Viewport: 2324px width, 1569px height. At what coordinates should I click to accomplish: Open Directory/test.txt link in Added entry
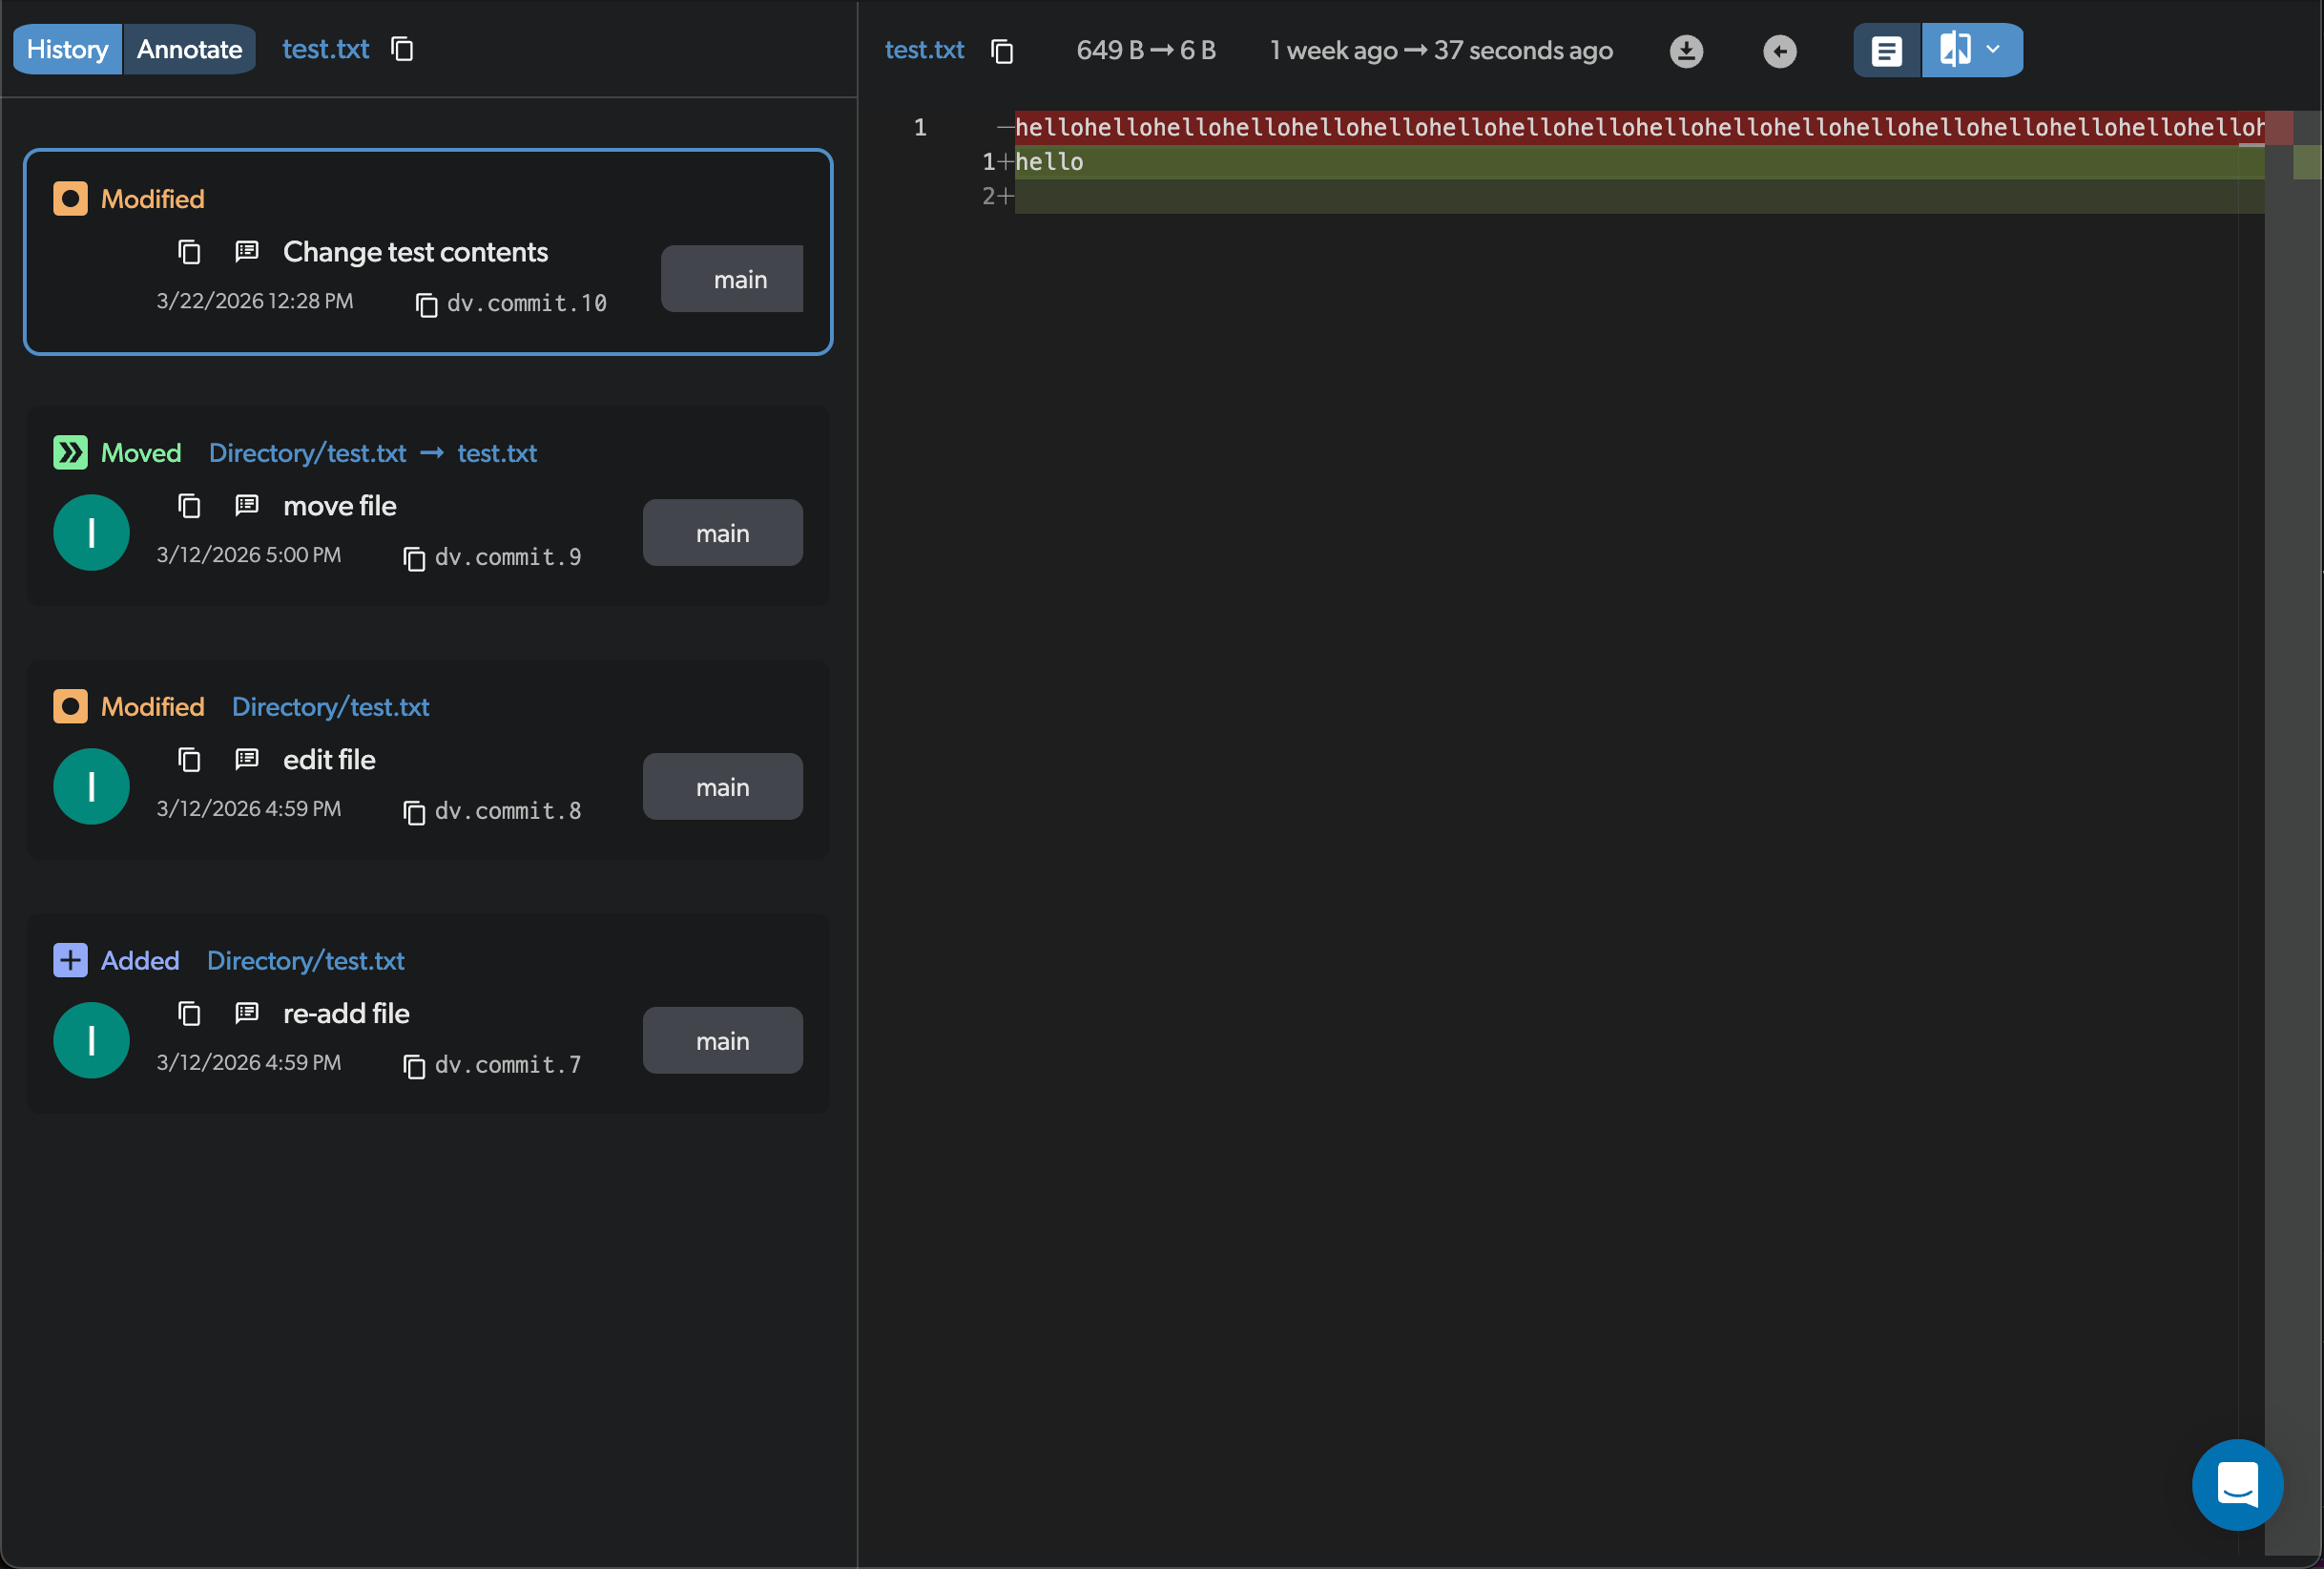click(x=306, y=962)
